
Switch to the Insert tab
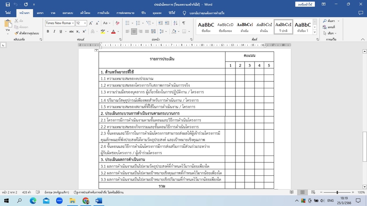click(x=40, y=13)
